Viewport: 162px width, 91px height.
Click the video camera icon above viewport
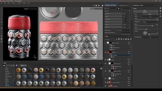pyautogui.click(x=99, y=6)
